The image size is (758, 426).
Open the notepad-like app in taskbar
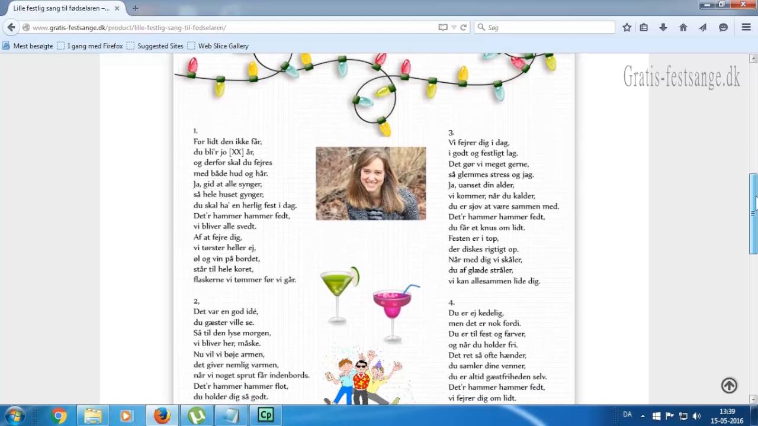click(231, 416)
